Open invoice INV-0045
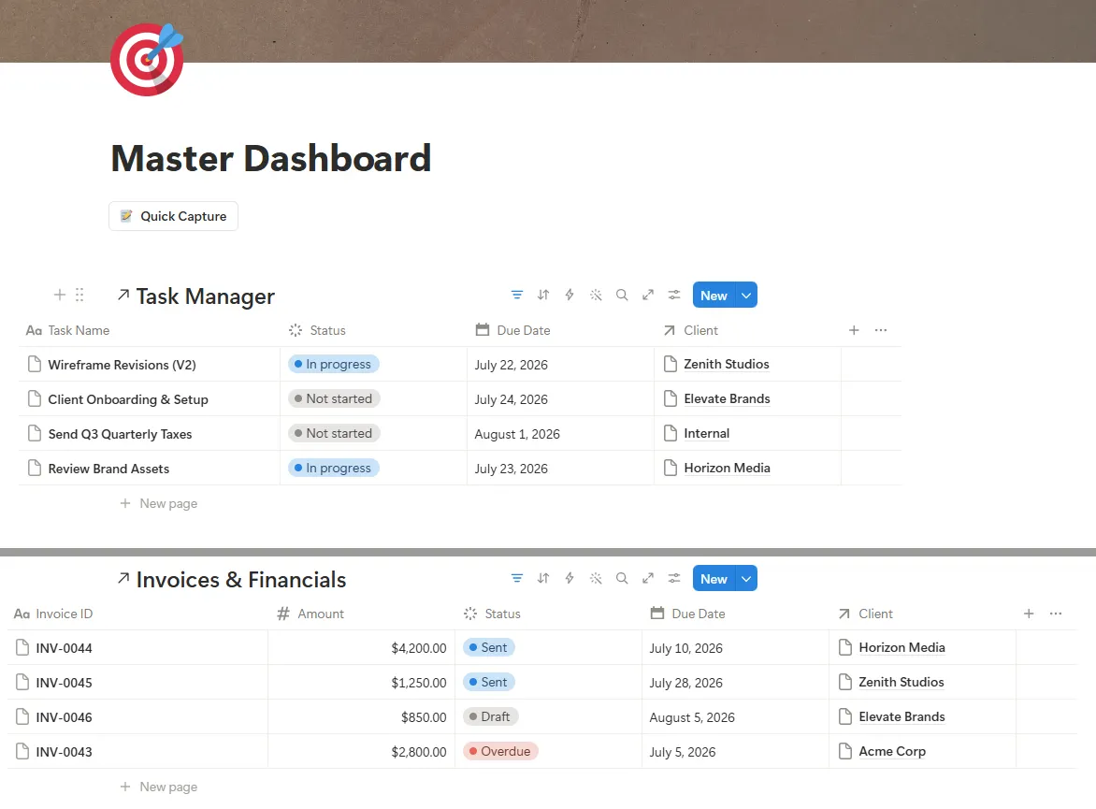The image size is (1096, 809). point(64,683)
